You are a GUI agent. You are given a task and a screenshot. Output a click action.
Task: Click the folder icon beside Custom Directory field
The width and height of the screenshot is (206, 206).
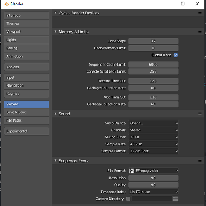pos(175,199)
